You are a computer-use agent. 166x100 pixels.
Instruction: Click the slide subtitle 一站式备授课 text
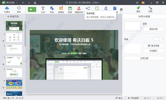tap(74, 44)
